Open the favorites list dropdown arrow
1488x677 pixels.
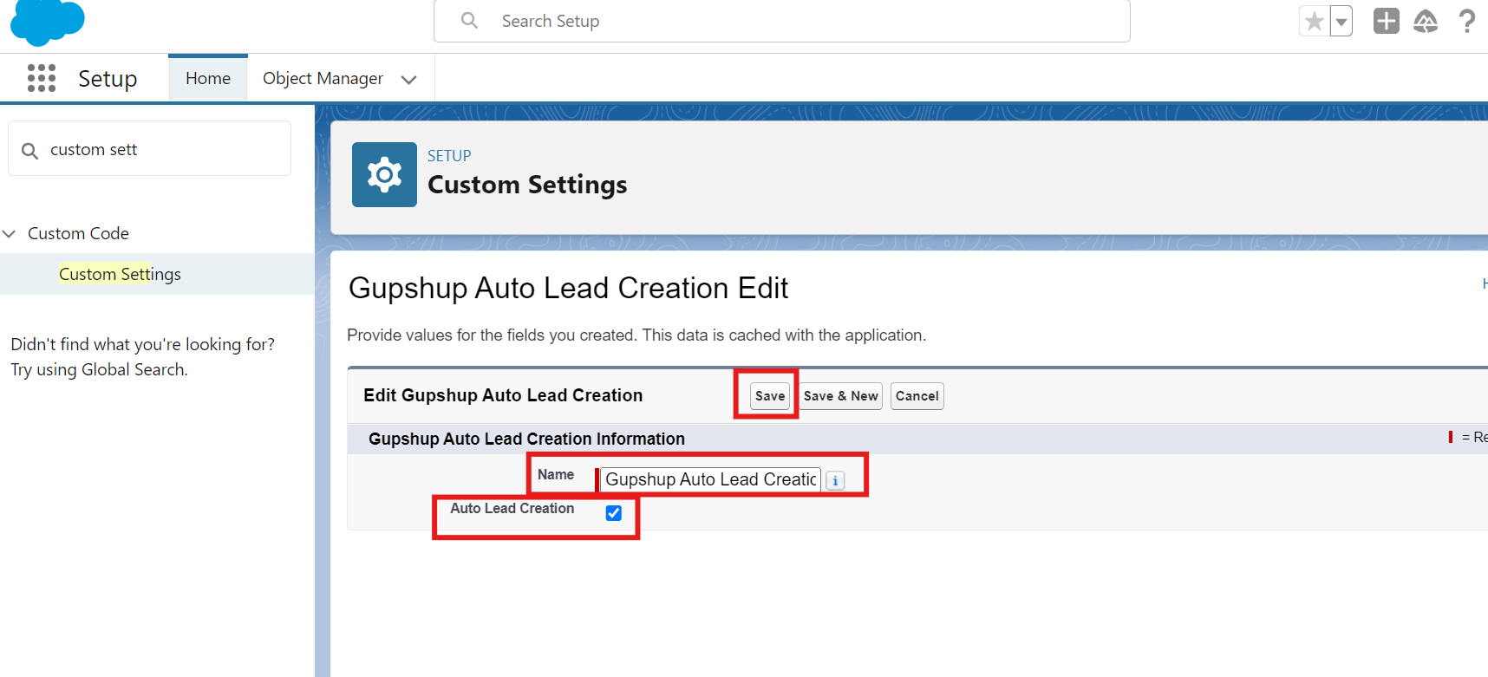1341,21
